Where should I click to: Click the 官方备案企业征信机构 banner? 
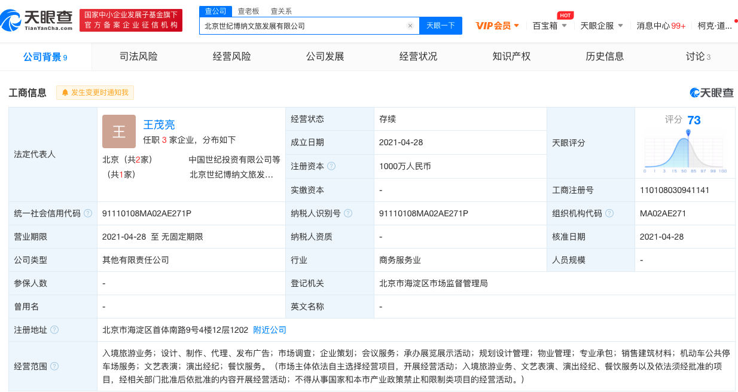(x=131, y=20)
